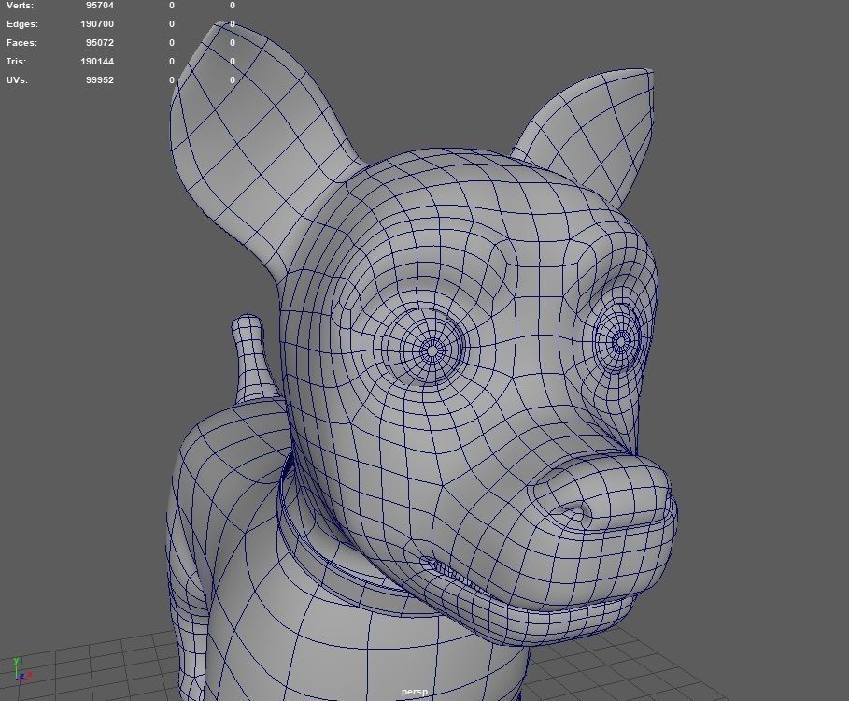This screenshot has height=701, width=849.
Task: Click the triangle count value 190144
Action: [x=97, y=61]
